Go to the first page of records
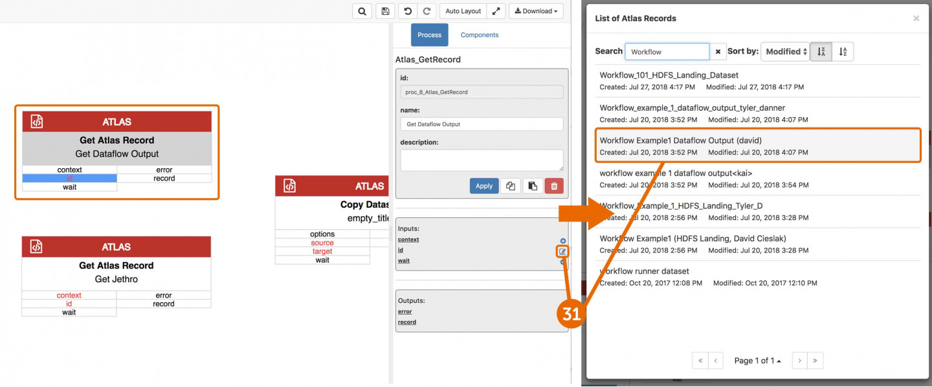The height and width of the screenshot is (387, 932). click(700, 360)
